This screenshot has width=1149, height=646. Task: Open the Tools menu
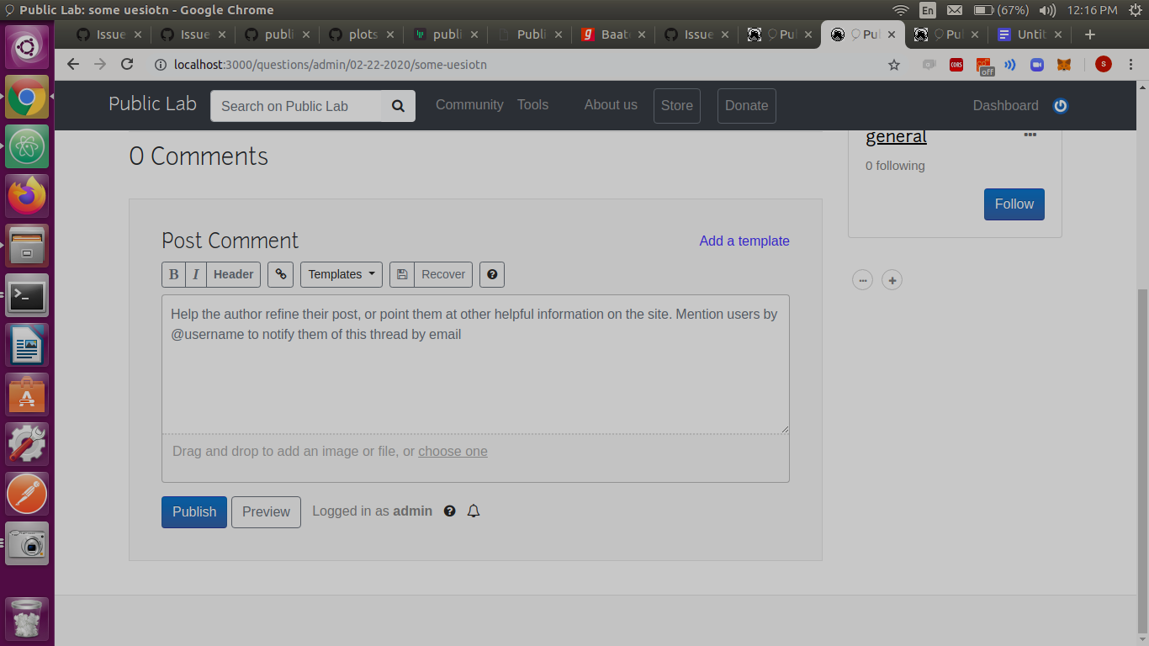[532, 105]
